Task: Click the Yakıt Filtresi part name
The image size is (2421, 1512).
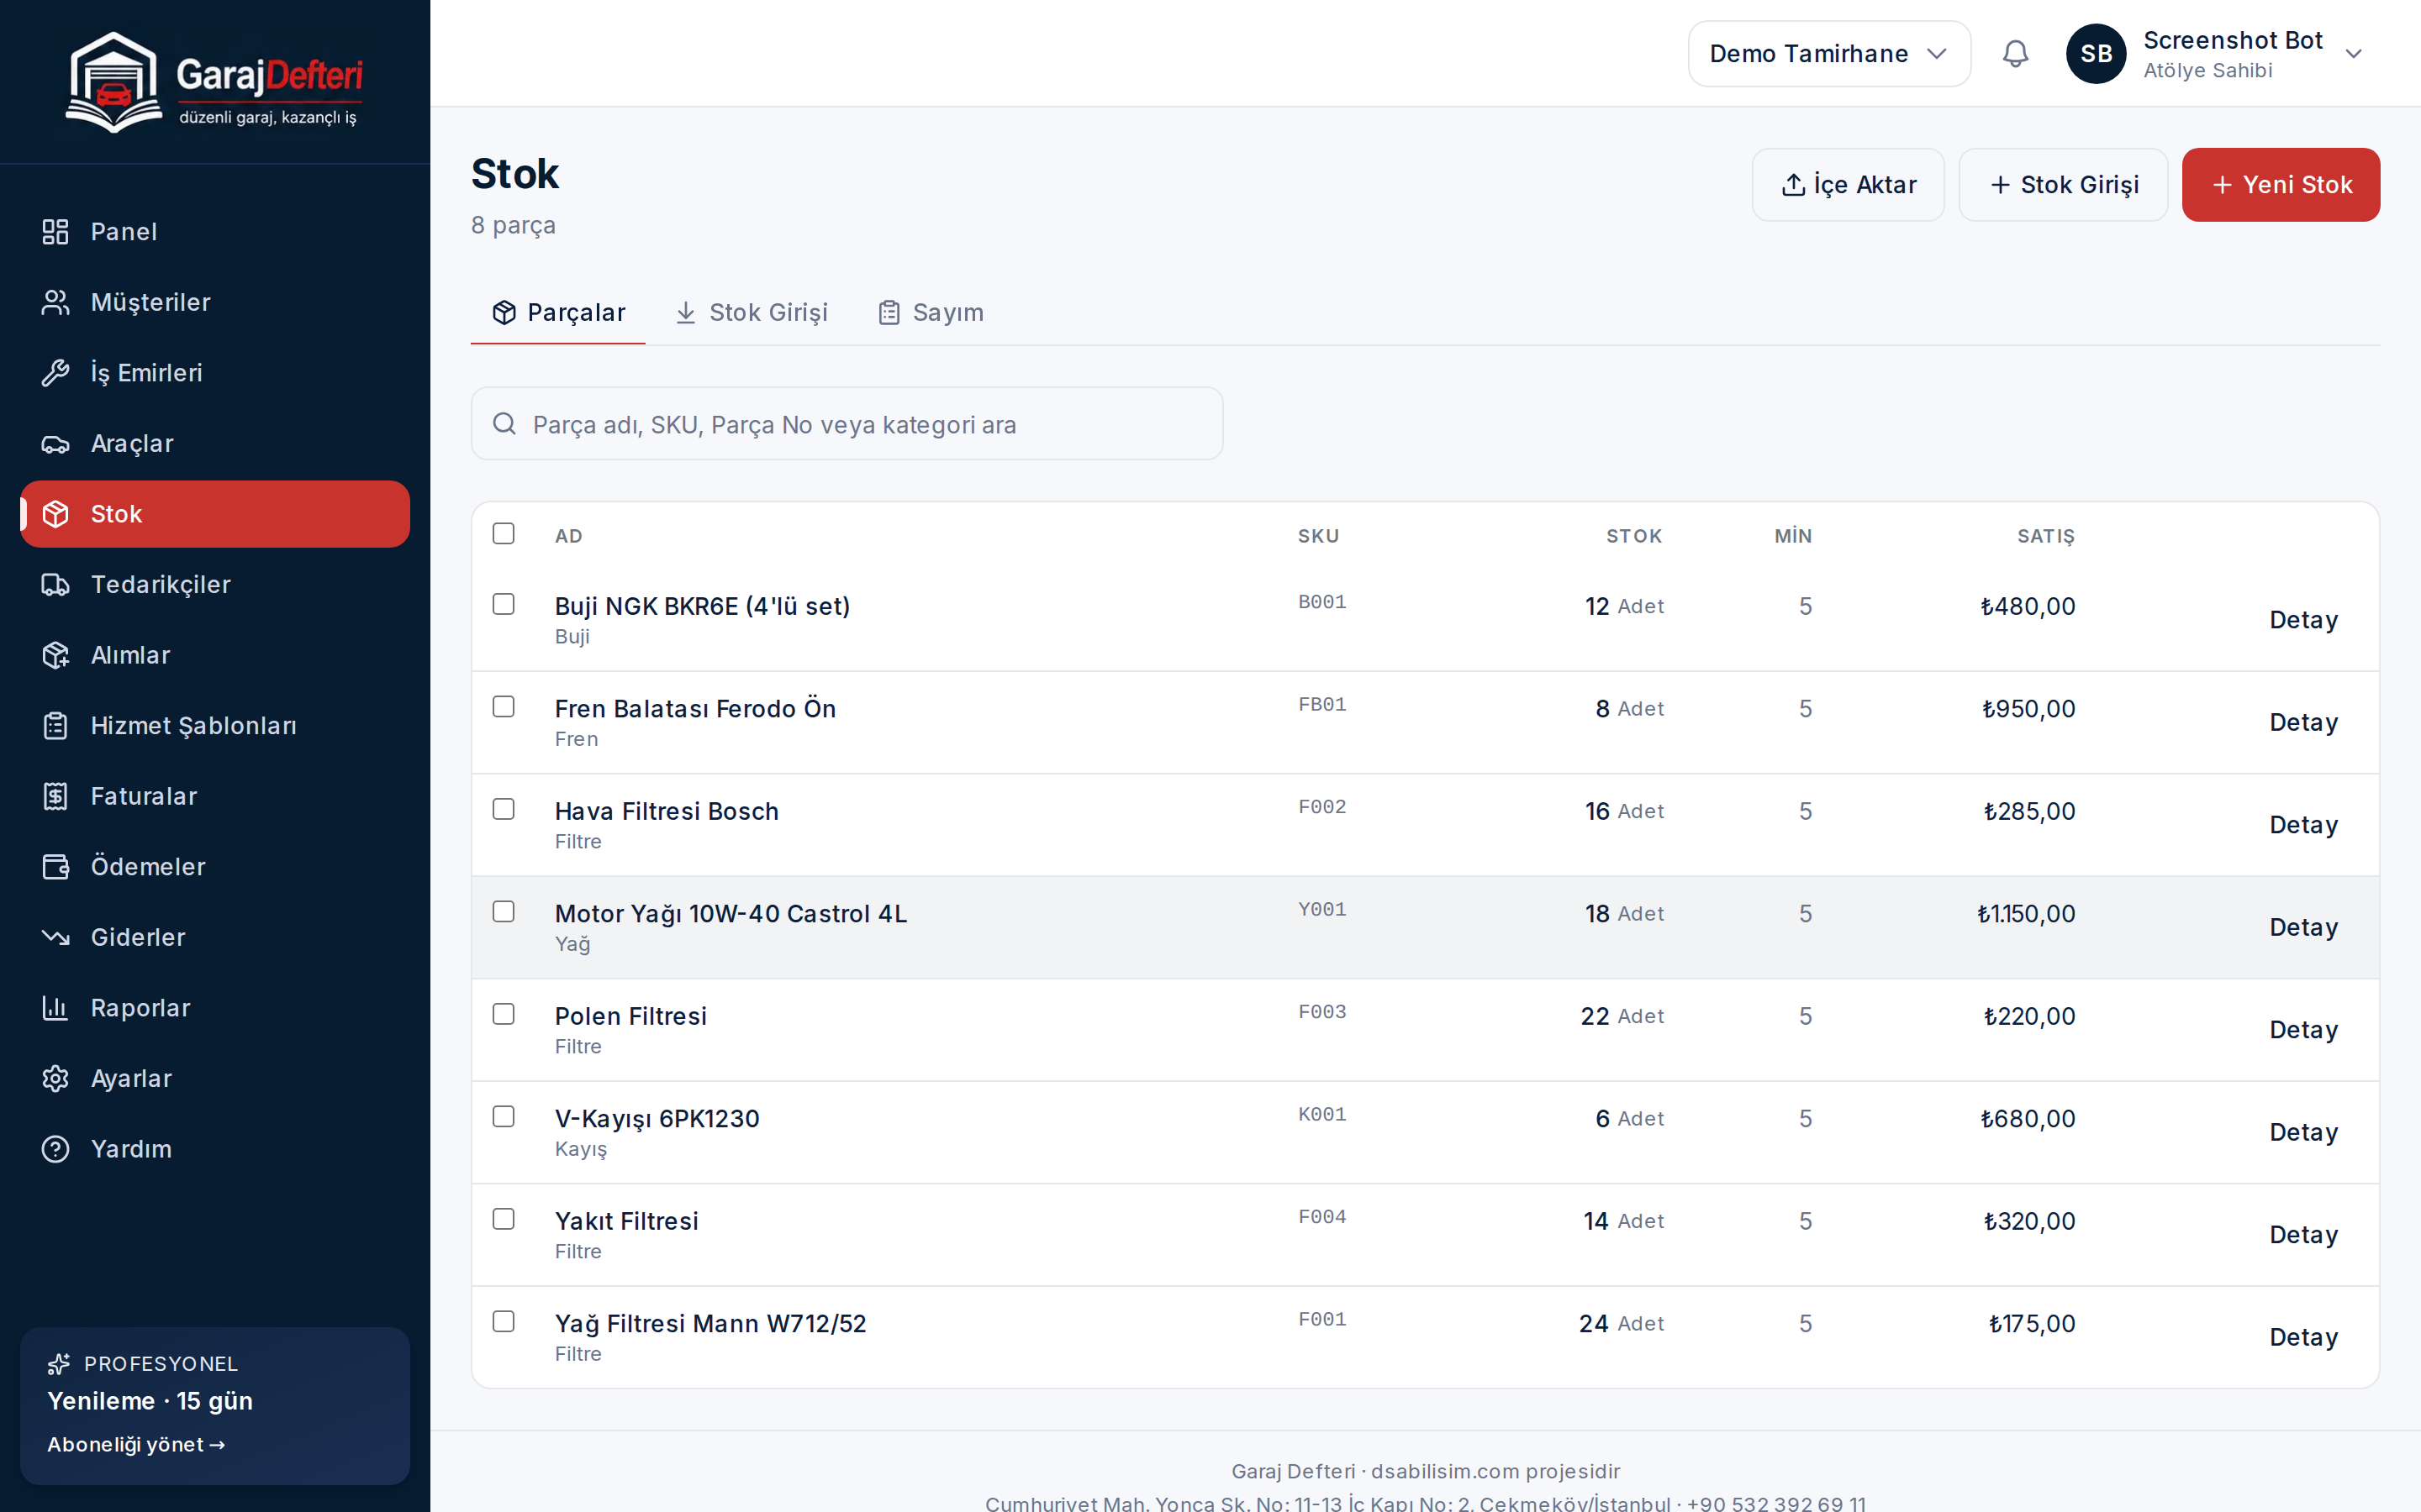Action: (626, 1221)
